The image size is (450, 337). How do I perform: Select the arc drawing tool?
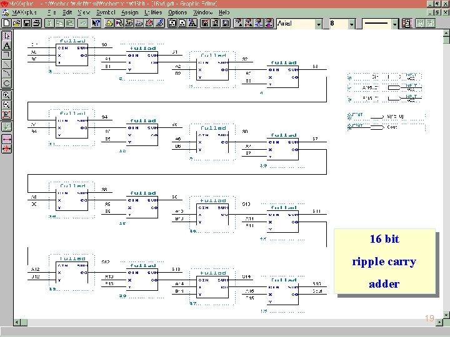7,74
